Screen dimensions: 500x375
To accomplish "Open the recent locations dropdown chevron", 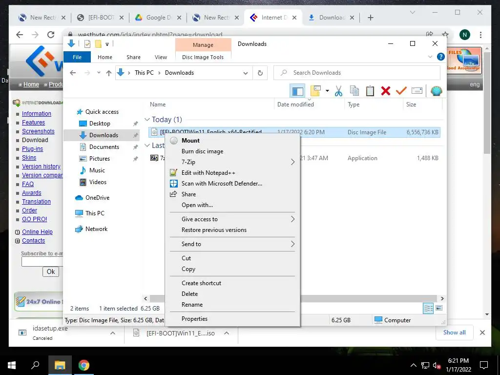I will point(99,73).
